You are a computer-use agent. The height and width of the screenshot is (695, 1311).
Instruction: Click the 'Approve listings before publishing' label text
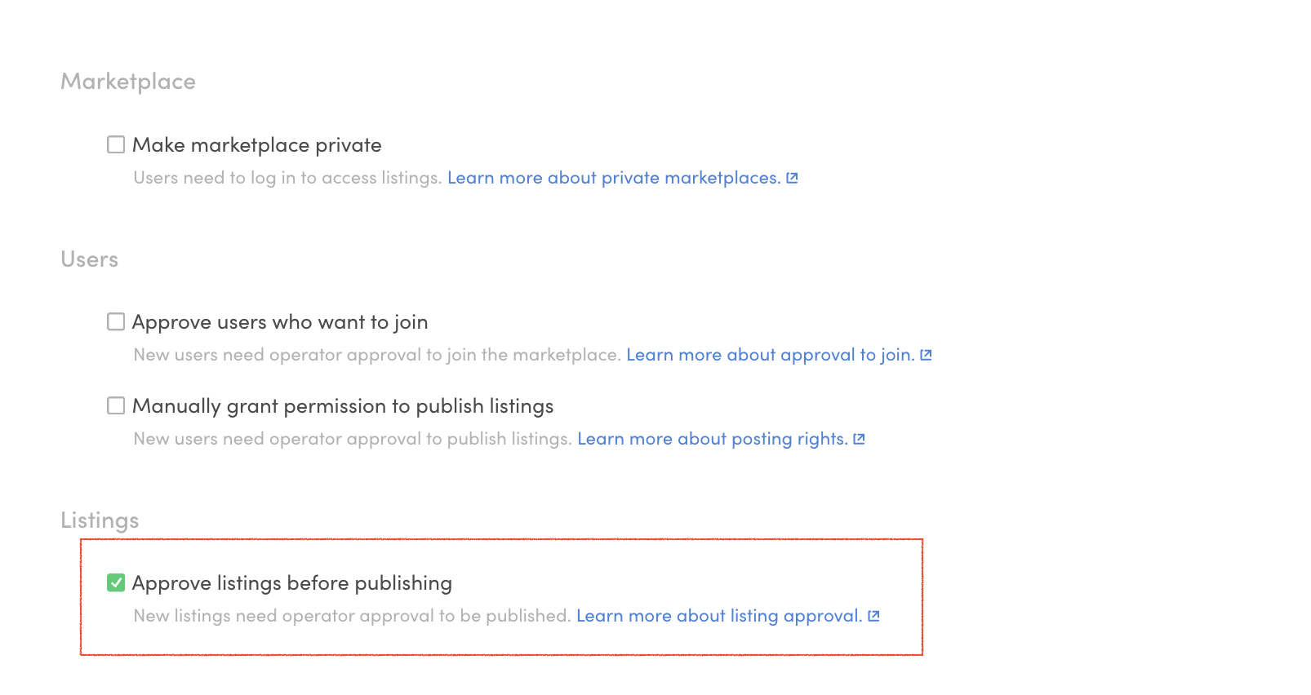tap(292, 583)
